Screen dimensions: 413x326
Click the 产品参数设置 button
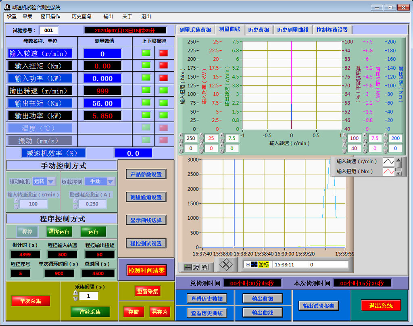pos(146,174)
